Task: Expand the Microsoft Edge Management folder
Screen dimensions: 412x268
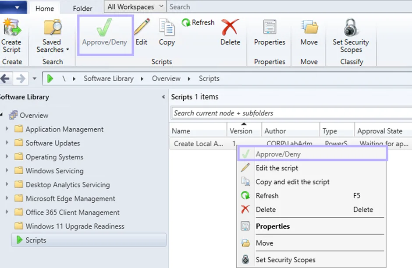Action: 7,198
